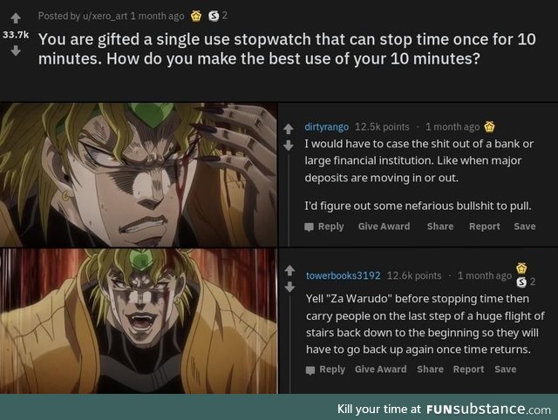Screen dimensions: 558x420
Task: Upvote towerbooks3192's comment
Action: (x=289, y=271)
